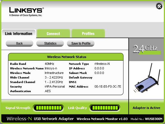Open the Profiles tab
The image size is (165, 124).
[88, 34]
